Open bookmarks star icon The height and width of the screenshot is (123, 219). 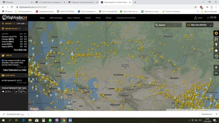tap(216, 51)
